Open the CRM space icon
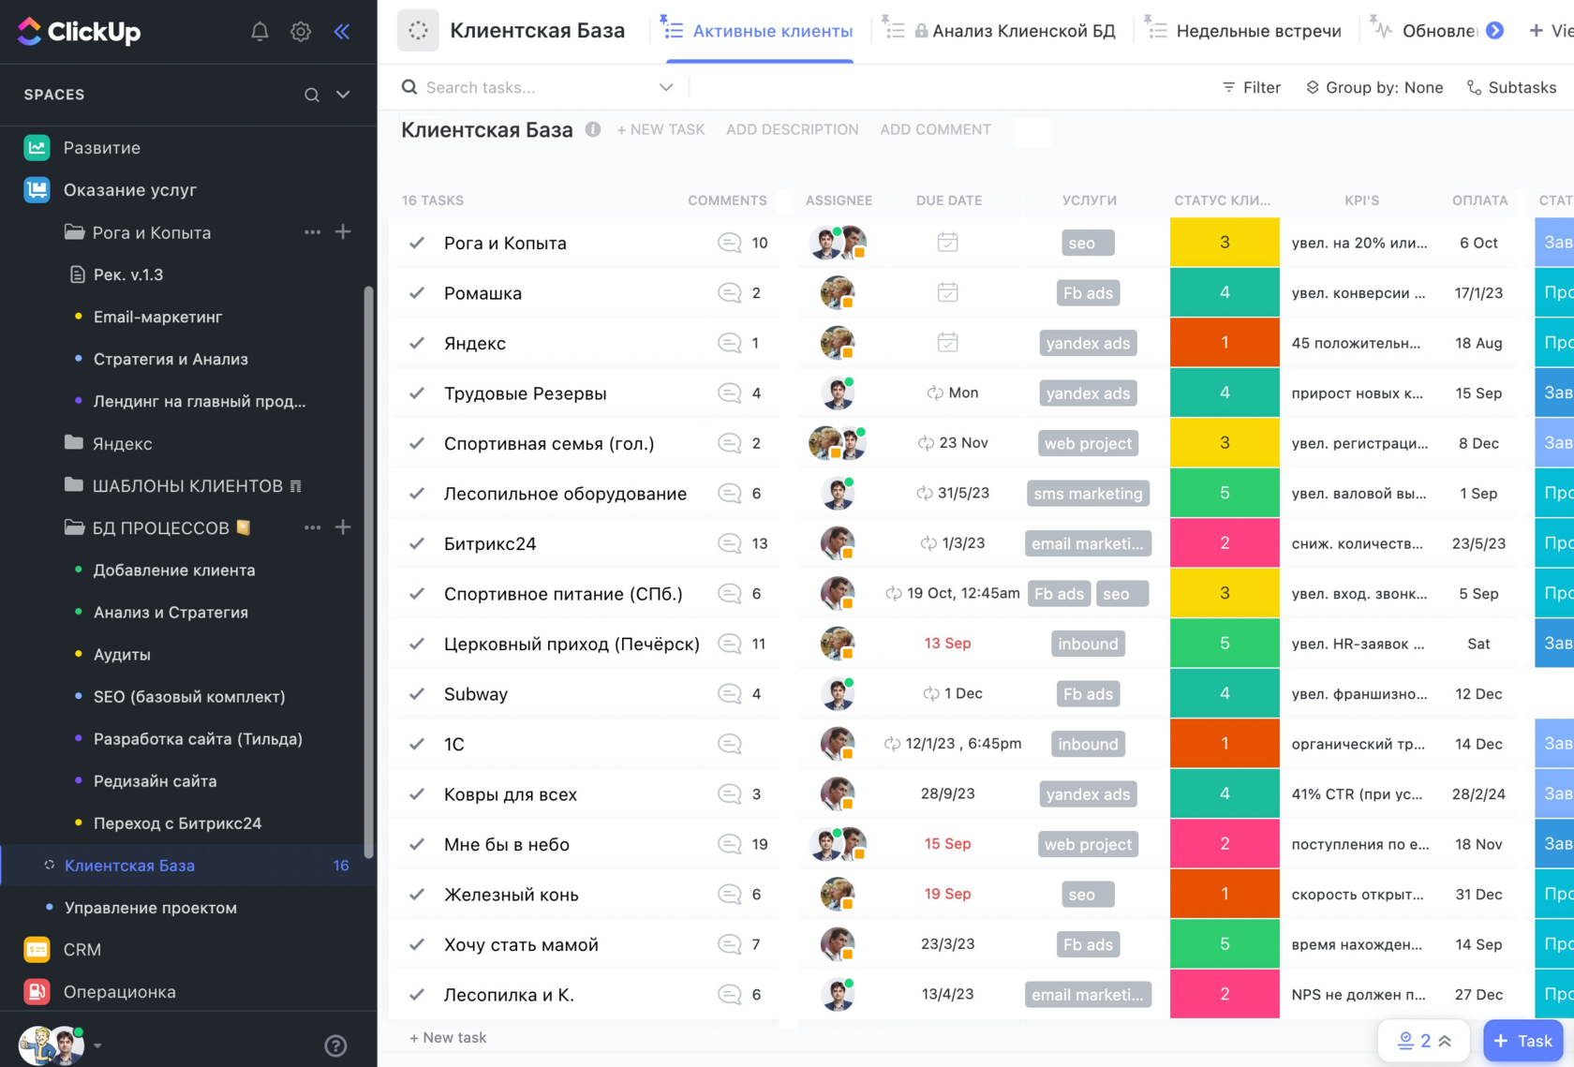The image size is (1574, 1067). 37,949
